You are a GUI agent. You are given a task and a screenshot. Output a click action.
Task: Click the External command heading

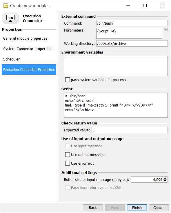tap(79, 16)
